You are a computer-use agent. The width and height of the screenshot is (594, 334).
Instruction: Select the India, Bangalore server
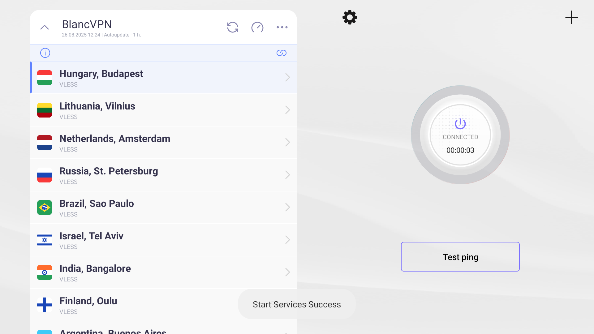click(95, 272)
